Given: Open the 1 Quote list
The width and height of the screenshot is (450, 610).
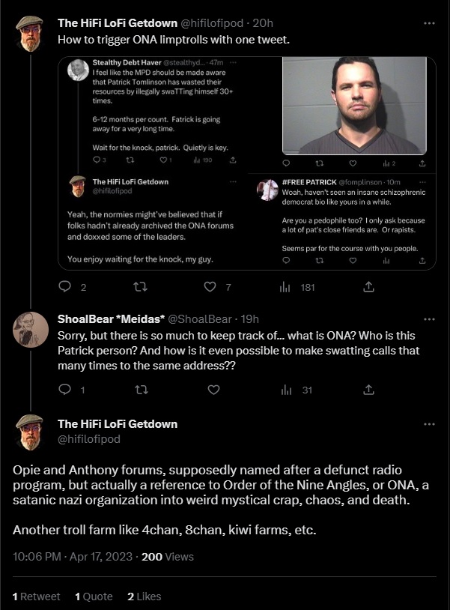Looking at the screenshot, I should [94, 596].
